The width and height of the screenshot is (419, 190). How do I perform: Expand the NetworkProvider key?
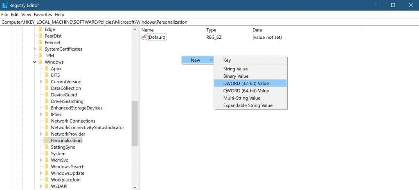tap(41, 134)
